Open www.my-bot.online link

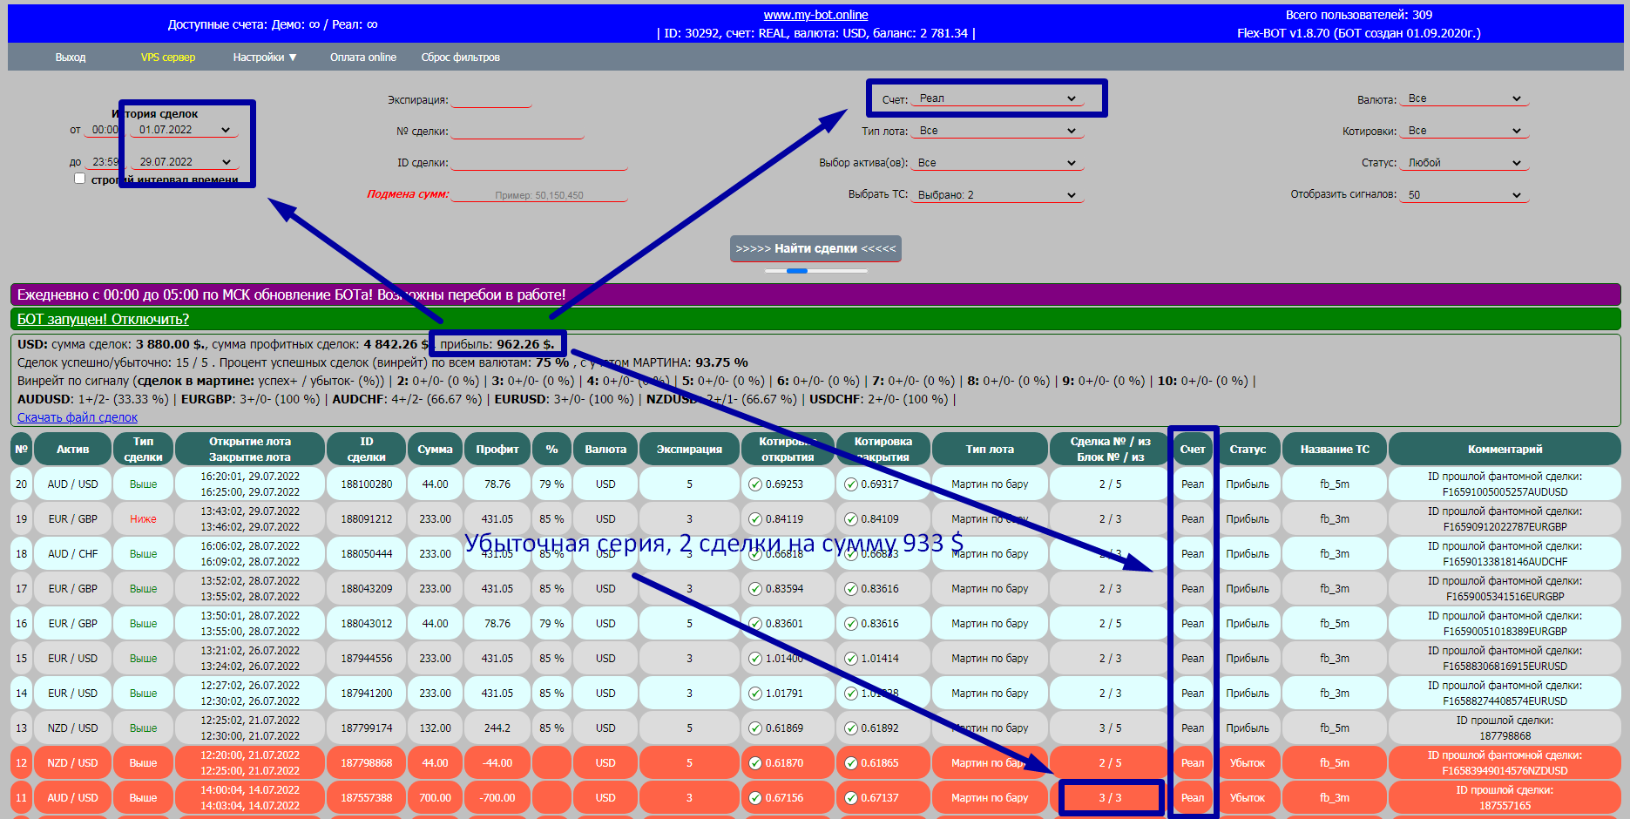815,15
